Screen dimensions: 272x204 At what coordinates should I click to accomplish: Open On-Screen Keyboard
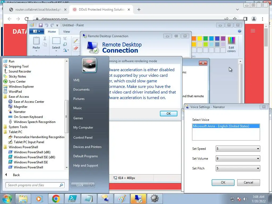click(28, 117)
